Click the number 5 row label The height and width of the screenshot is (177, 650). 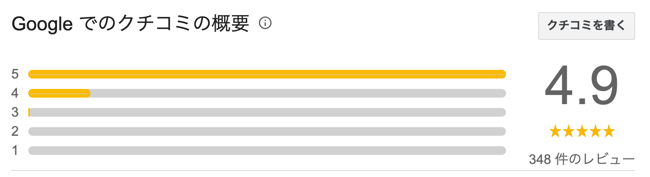pos(15,74)
